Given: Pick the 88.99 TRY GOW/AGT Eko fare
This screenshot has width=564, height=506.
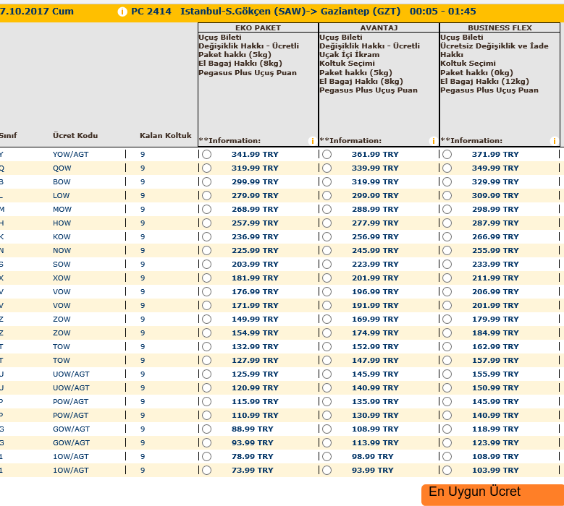Looking at the screenshot, I should (207, 429).
